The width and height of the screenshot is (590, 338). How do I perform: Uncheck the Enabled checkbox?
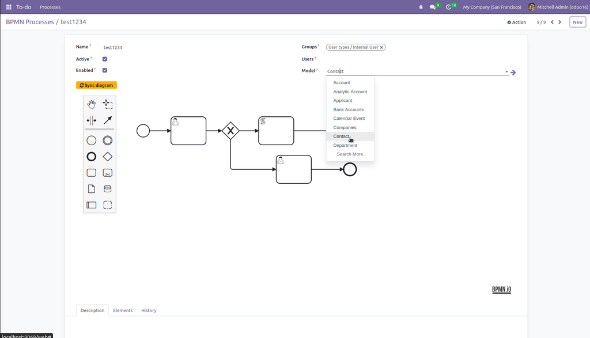click(x=105, y=70)
